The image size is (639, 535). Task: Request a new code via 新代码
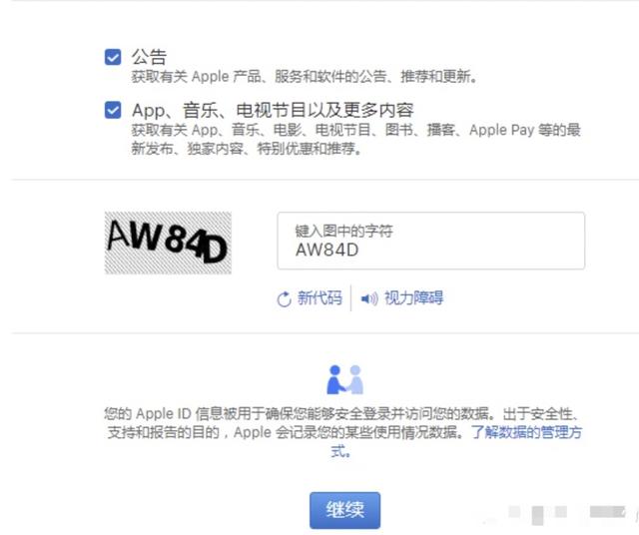(319, 298)
